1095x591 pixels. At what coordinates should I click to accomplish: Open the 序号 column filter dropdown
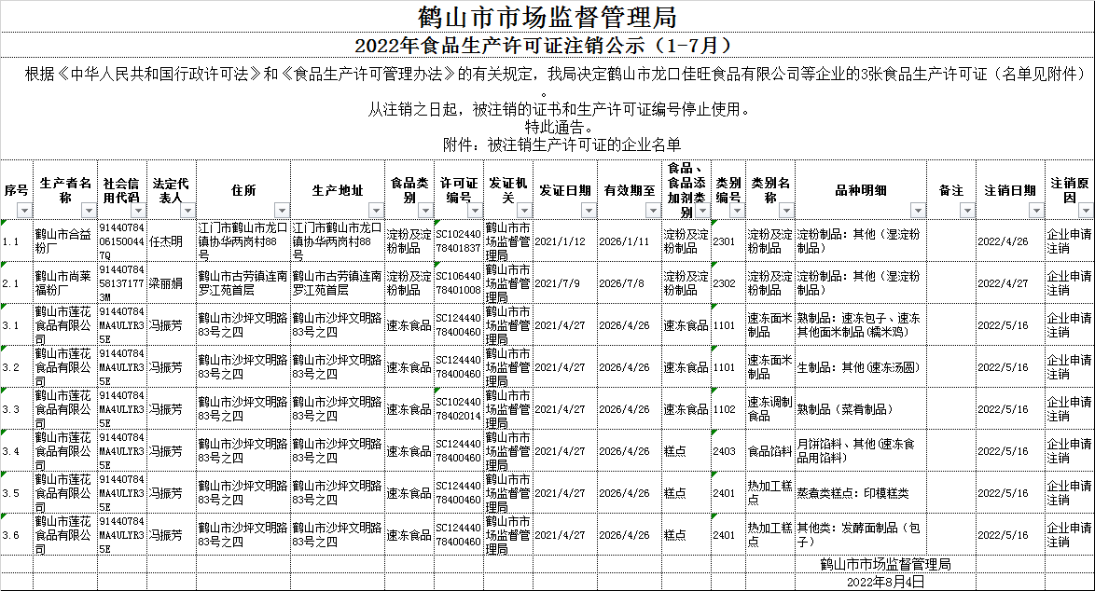pos(24,212)
